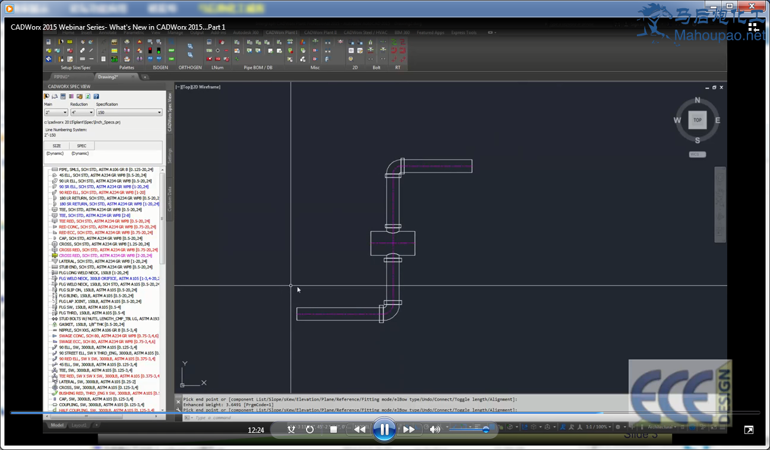The width and height of the screenshot is (770, 450).
Task: Open the CADWorx Plant I ribbon tab
Action: 282,33
